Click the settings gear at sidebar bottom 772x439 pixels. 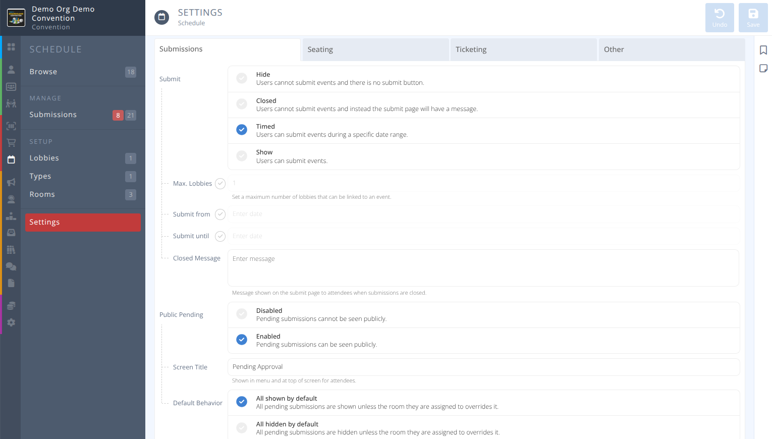(11, 322)
